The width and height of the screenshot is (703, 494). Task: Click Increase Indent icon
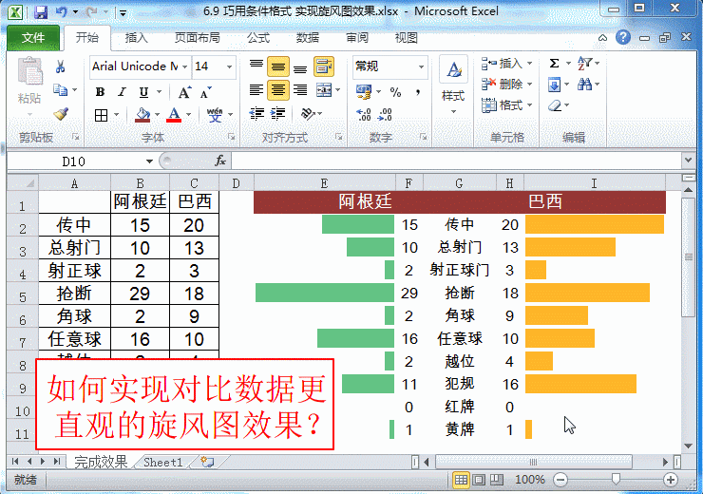[x=278, y=114]
